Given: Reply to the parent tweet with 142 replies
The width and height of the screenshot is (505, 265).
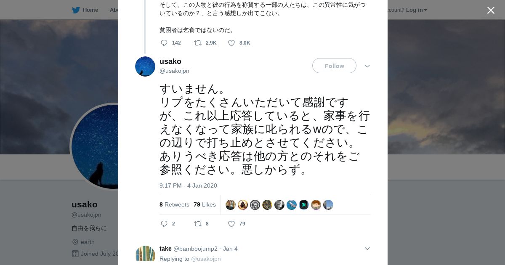Looking at the screenshot, I should [x=164, y=43].
